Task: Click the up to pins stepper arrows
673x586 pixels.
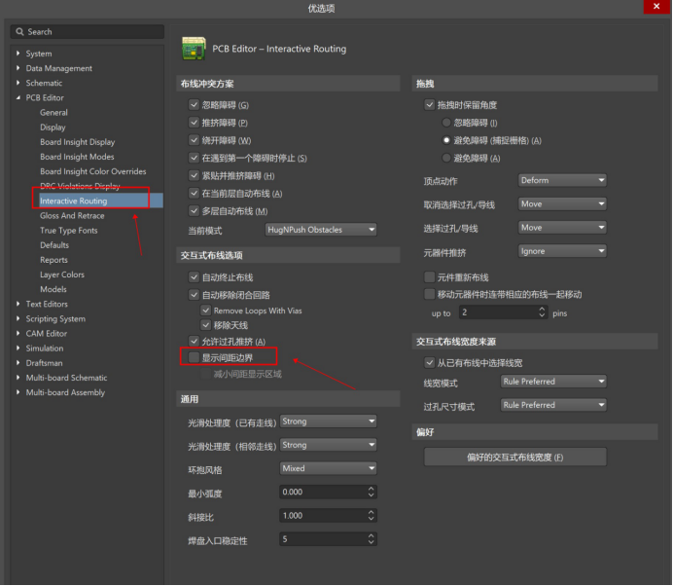Action: coord(542,312)
